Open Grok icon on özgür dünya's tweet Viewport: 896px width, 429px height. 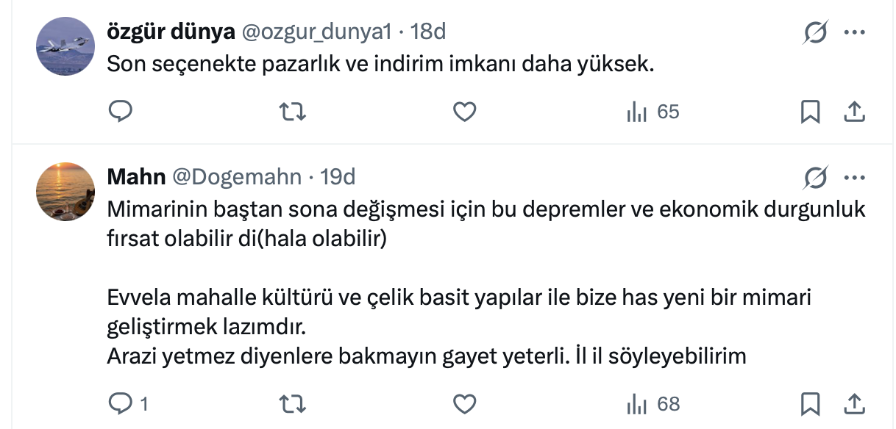816,32
